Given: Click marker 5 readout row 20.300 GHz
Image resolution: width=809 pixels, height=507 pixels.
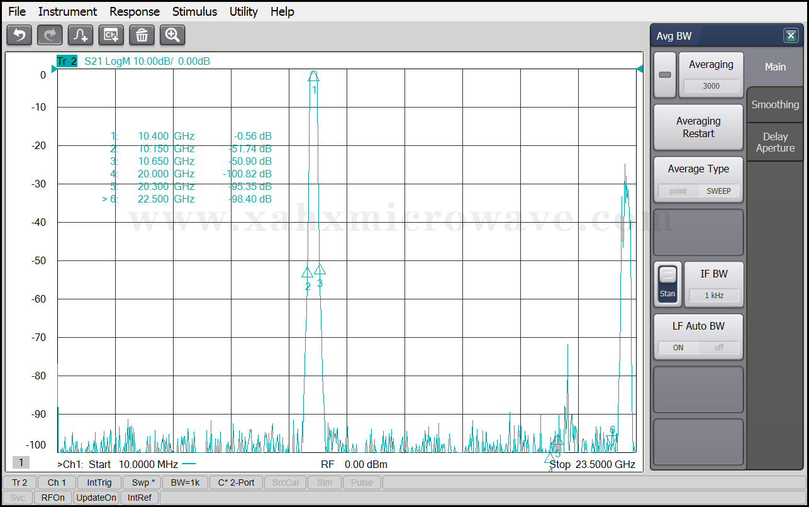Looking at the screenshot, I should 191,186.
